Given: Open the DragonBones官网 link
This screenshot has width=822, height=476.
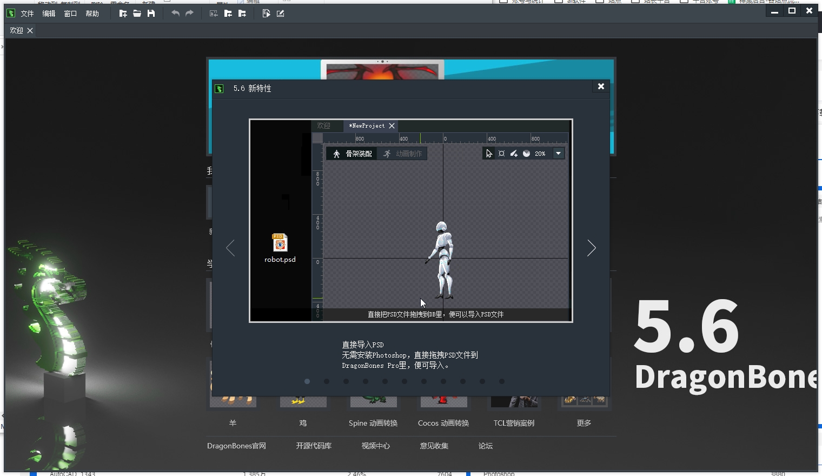Looking at the screenshot, I should [236, 446].
